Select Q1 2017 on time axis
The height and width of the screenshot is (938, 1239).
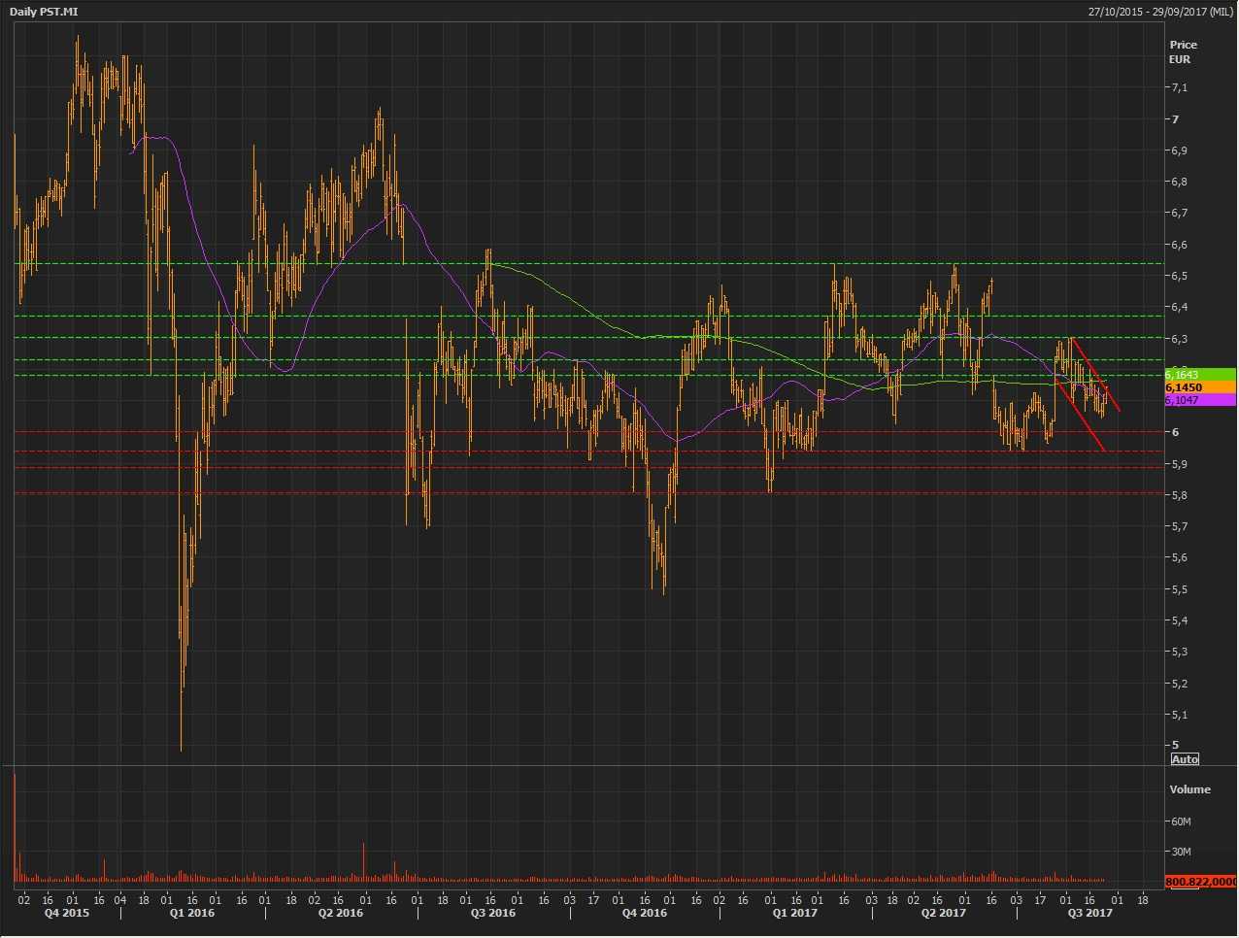pos(794,913)
